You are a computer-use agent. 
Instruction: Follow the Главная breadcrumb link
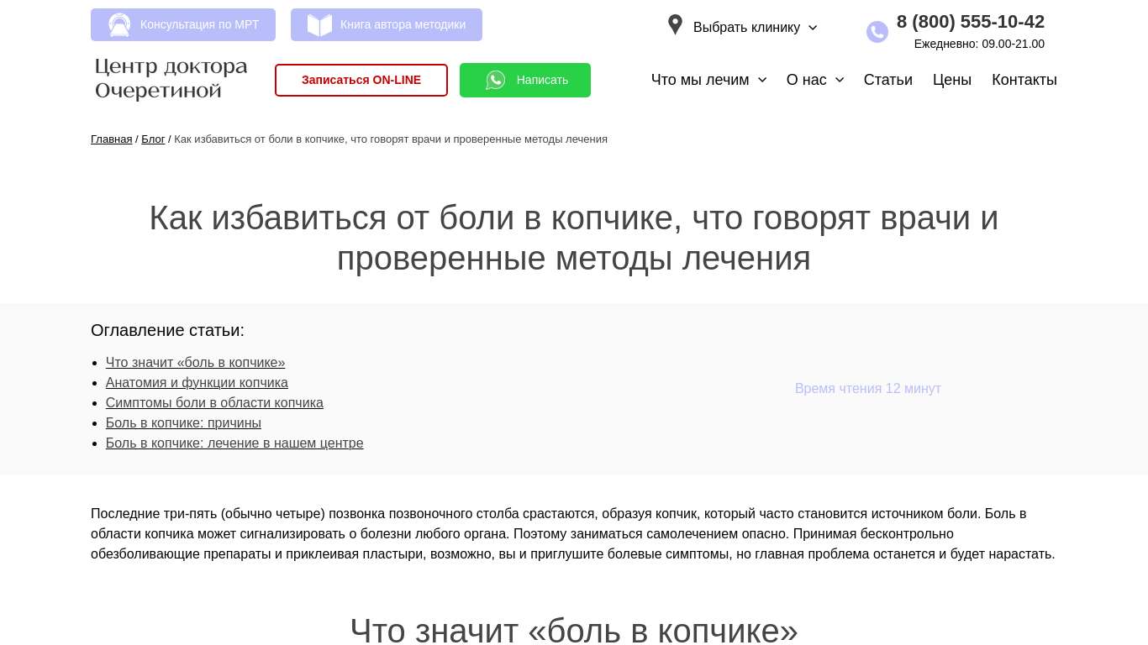pyautogui.click(x=111, y=139)
